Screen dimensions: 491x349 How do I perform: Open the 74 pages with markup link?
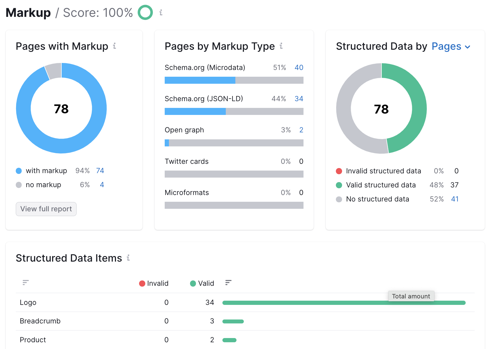pyautogui.click(x=100, y=171)
